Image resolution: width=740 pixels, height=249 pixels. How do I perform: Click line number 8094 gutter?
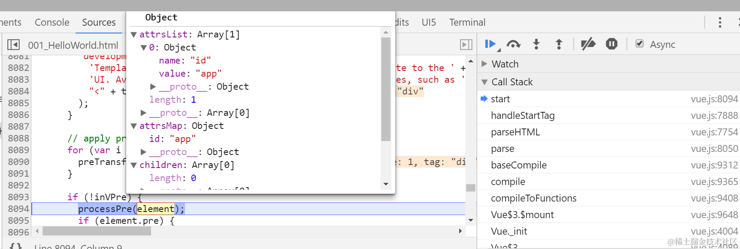pyautogui.click(x=18, y=209)
